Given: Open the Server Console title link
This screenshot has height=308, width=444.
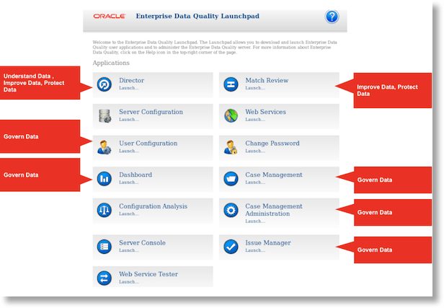Looking at the screenshot, I should point(142,243).
